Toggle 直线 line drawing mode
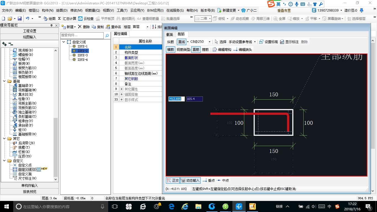This screenshot has height=212, width=377. [182, 42]
